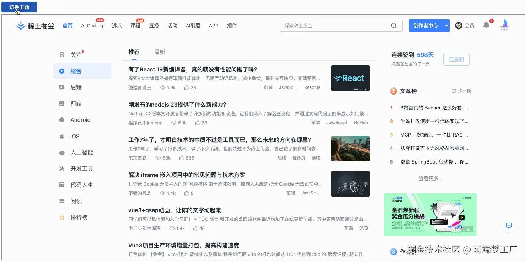This screenshot has height=262, width=525.
Task: Open the 沸点 navigation menu item
Action: (117, 26)
